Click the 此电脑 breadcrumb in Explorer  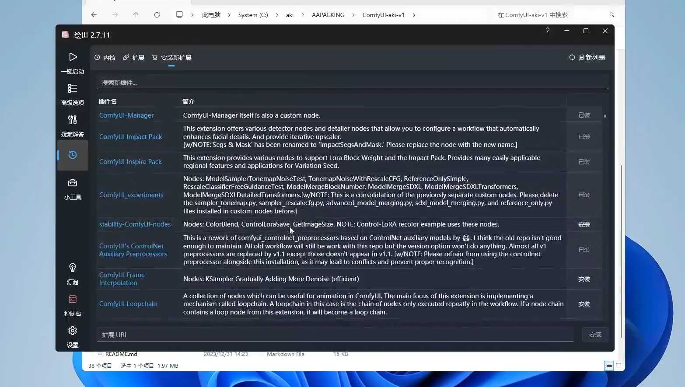pyautogui.click(x=211, y=15)
